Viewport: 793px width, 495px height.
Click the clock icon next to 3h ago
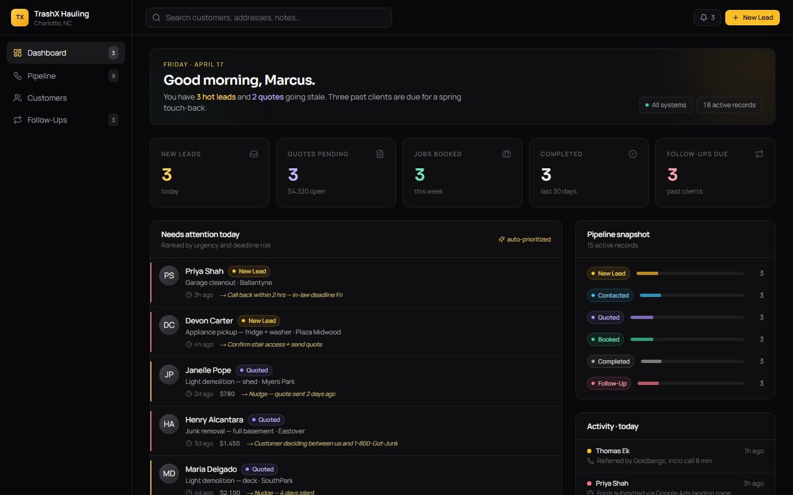189,295
